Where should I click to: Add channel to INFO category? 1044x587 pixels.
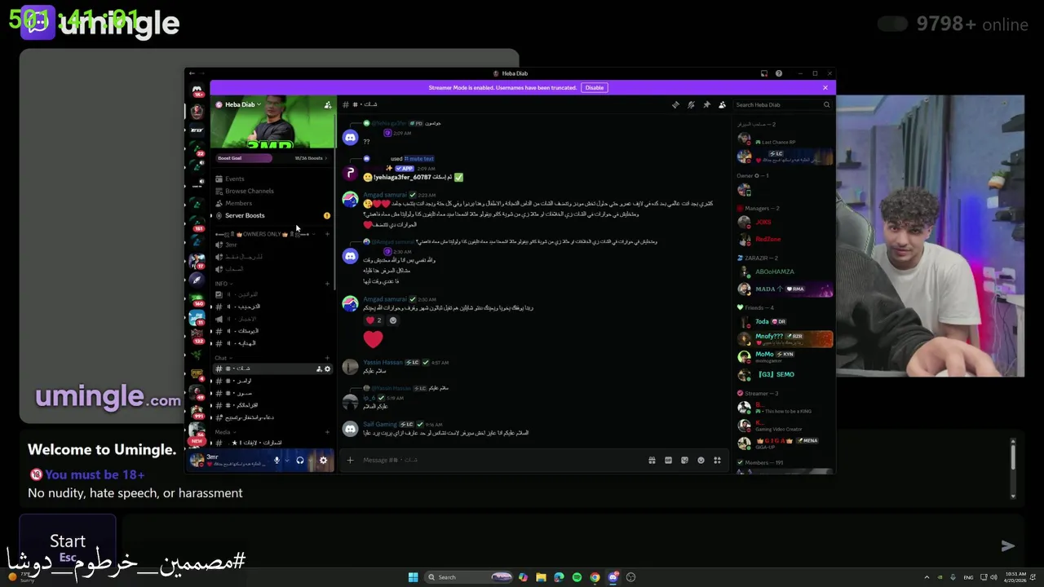coord(327,284)
